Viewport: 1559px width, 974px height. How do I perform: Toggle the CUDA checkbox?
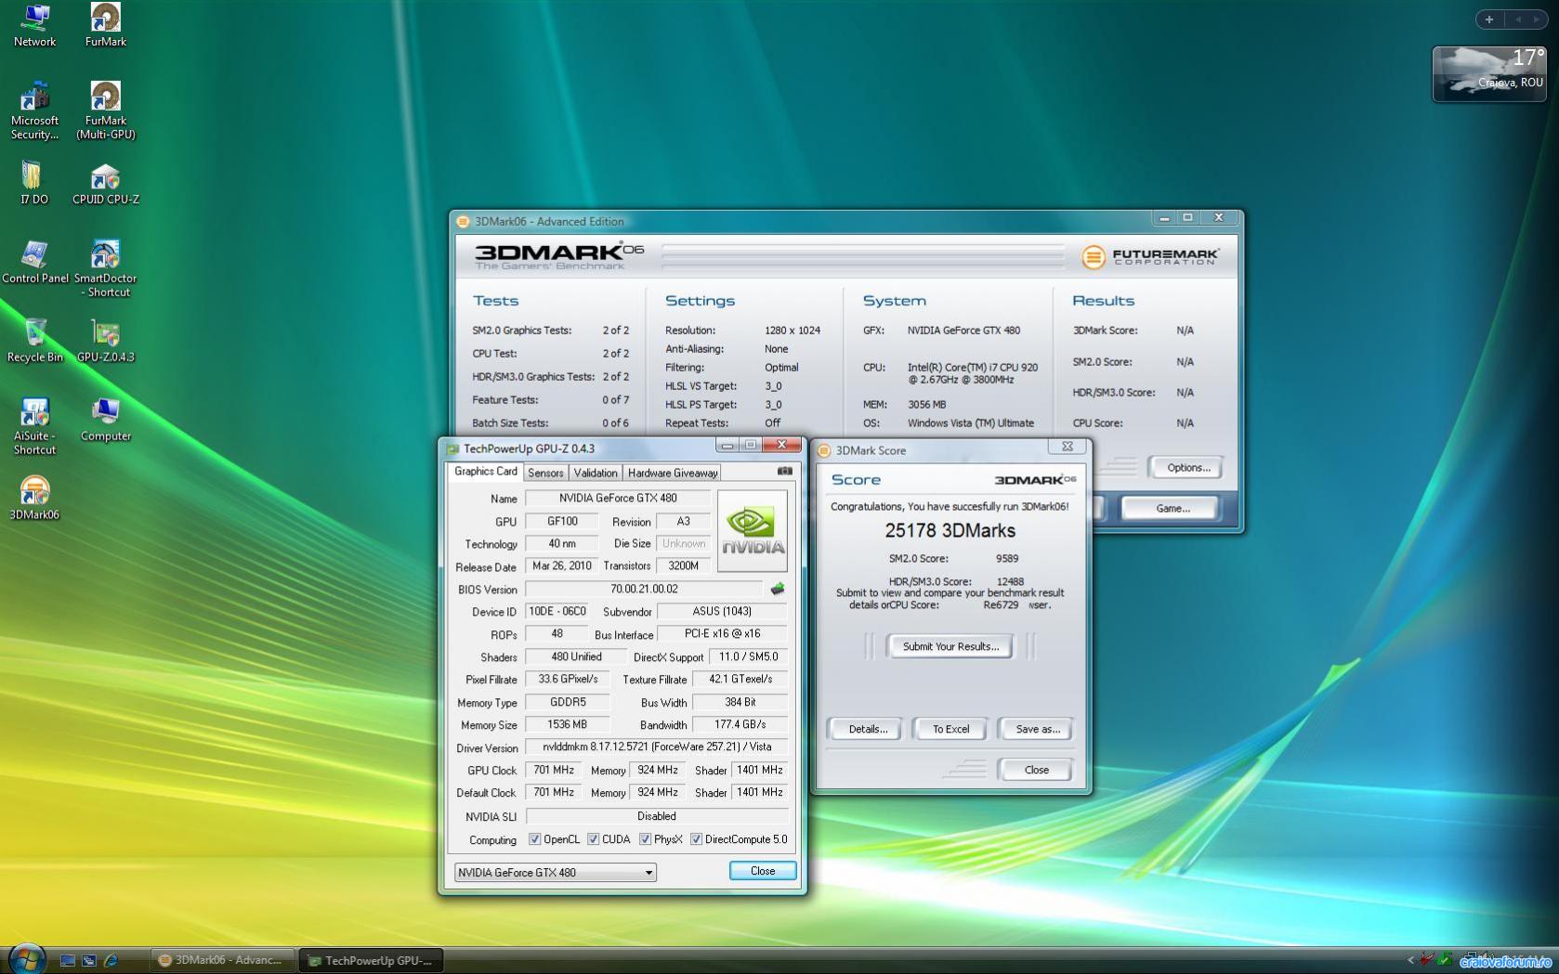[x=593, y=839]
